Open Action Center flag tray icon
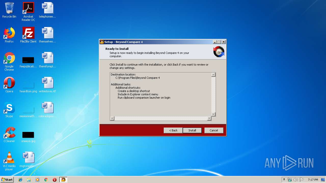Image resolution: width=326 pixels, height=183 pixels. 302,180
